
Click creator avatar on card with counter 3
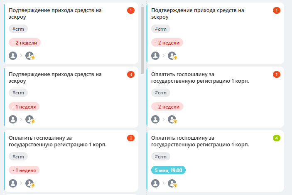(13, 119)
